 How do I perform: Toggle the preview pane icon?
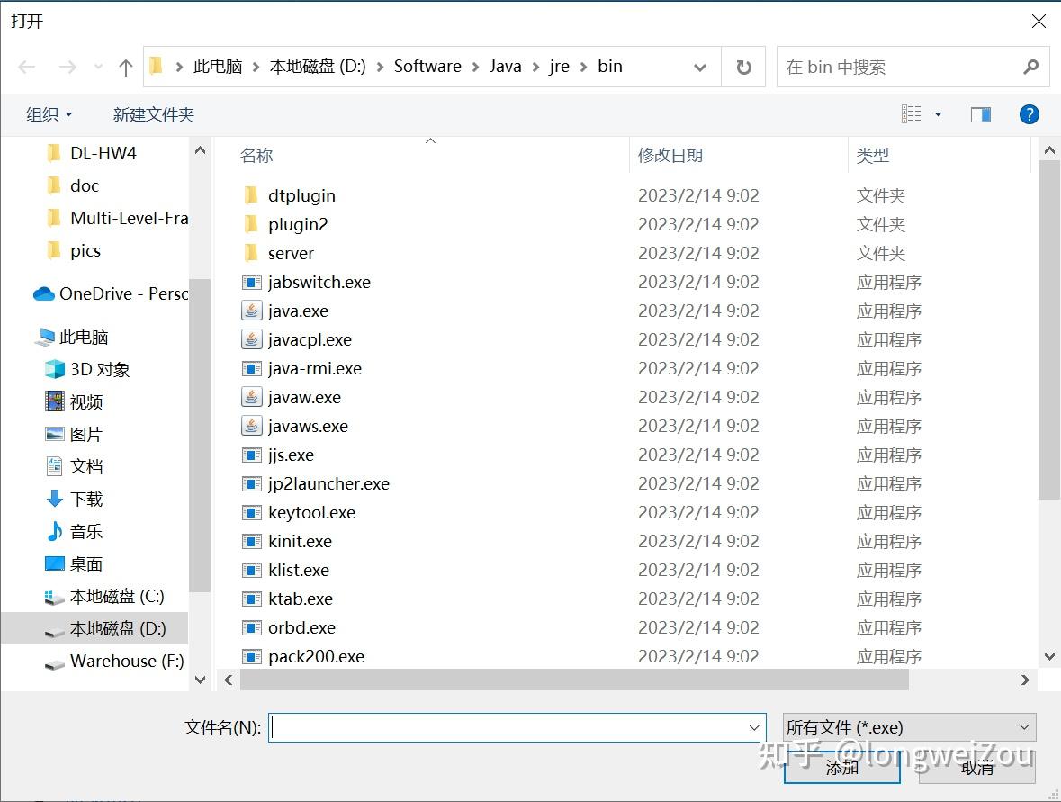[x=981, y=114]
